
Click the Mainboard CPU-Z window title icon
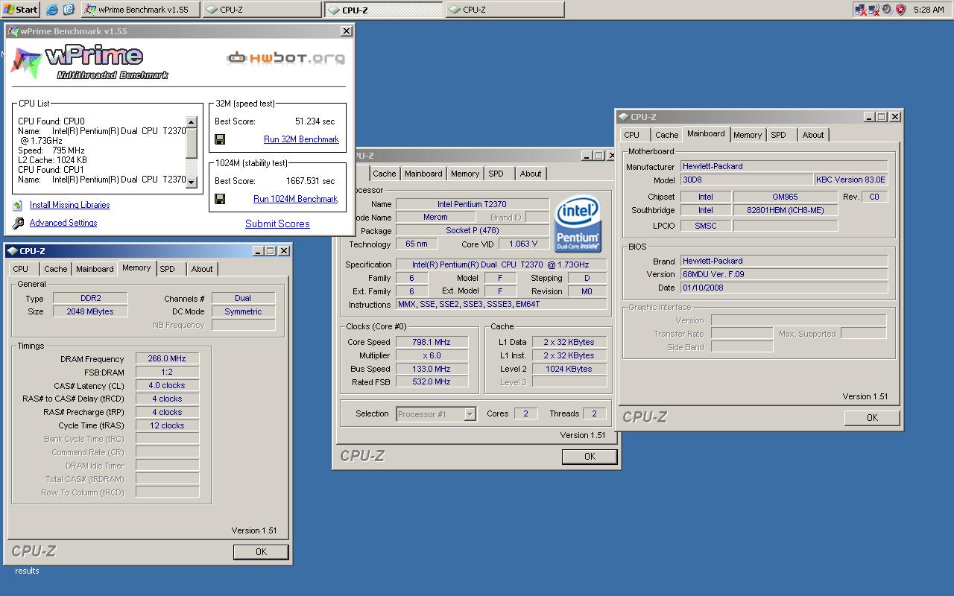(624, 117)
